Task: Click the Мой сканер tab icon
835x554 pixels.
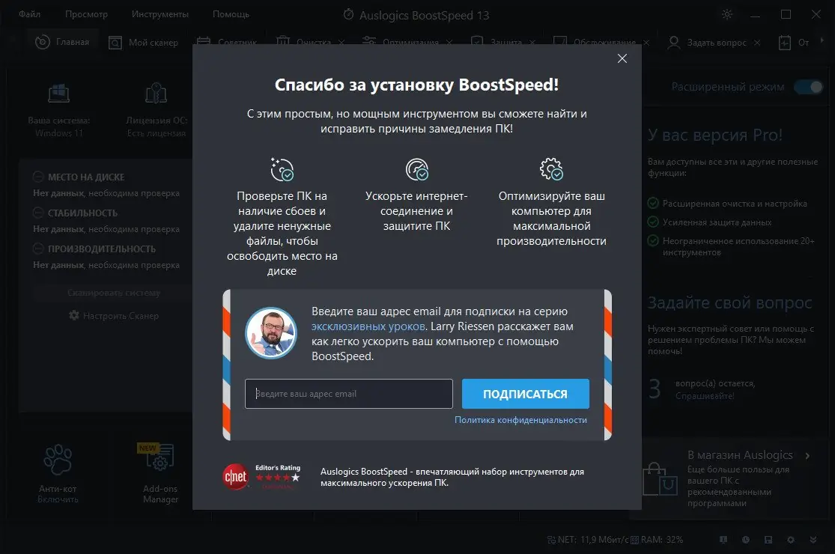Action: 115,43
